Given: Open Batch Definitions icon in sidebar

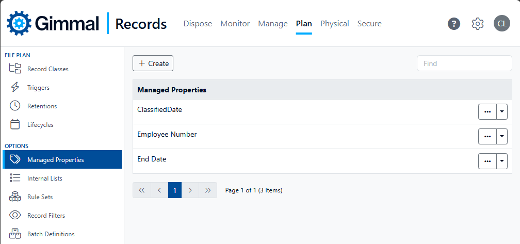Looking at the screenshot, I should [x=15, y=234].
